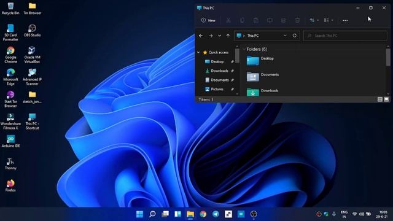Select the Oracle VM VirtualBox icon
This screenshot has height=221, width=393.
click(33, 55)
